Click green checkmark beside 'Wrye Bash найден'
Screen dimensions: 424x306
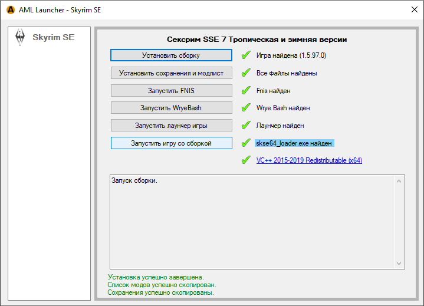pyautogui.click(x=246, y=108)
